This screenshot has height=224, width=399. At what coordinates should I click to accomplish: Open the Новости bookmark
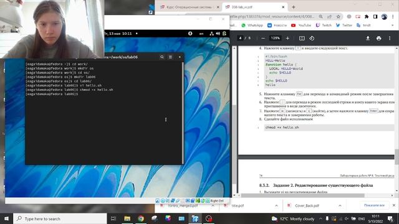pos(277,25)
